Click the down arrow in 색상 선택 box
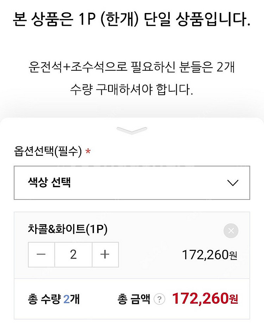The height and width of the screenshot is (323, 264). point(233,183)
